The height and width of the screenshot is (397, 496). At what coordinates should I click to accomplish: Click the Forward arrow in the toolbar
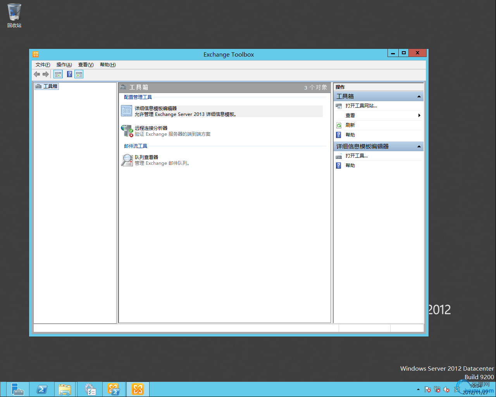click(x=46, y=74)
